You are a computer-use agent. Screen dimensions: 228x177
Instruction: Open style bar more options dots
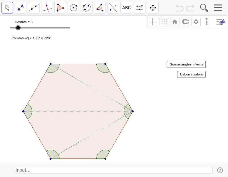tap(207, 22)
